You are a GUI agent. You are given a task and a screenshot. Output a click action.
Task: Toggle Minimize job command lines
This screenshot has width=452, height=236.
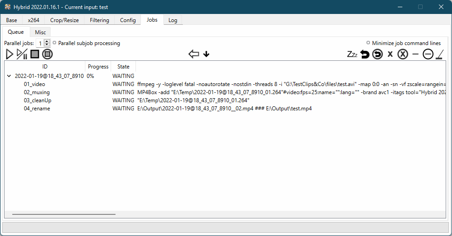coord(368,43)
